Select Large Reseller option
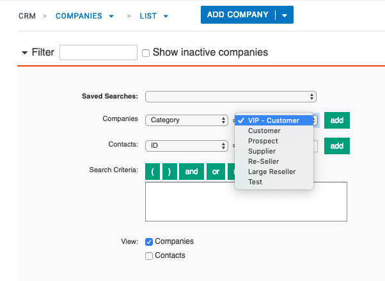 [272, 172]
